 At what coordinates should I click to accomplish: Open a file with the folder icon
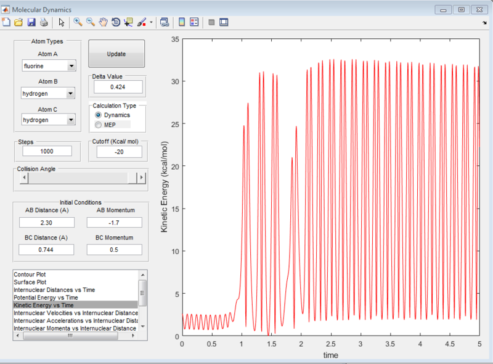(18, 22)
